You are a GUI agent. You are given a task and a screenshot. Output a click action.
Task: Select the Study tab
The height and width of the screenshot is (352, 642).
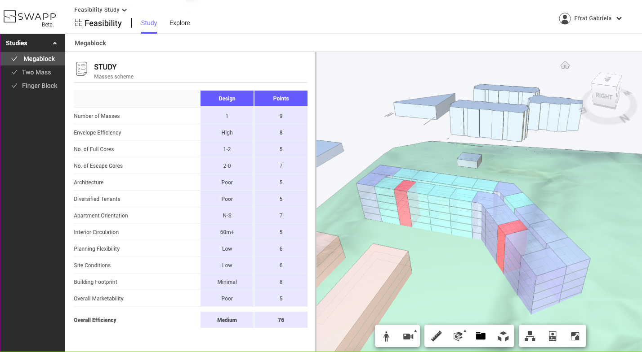pos(149,23)
